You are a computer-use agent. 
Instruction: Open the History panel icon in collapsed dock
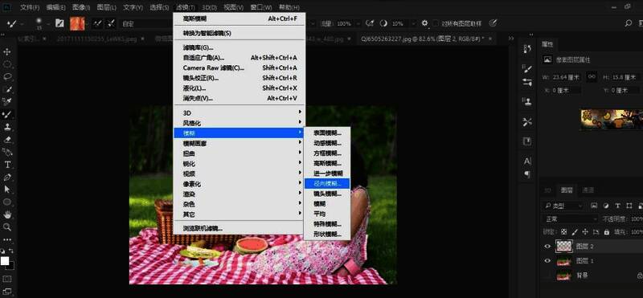[528, 49]
